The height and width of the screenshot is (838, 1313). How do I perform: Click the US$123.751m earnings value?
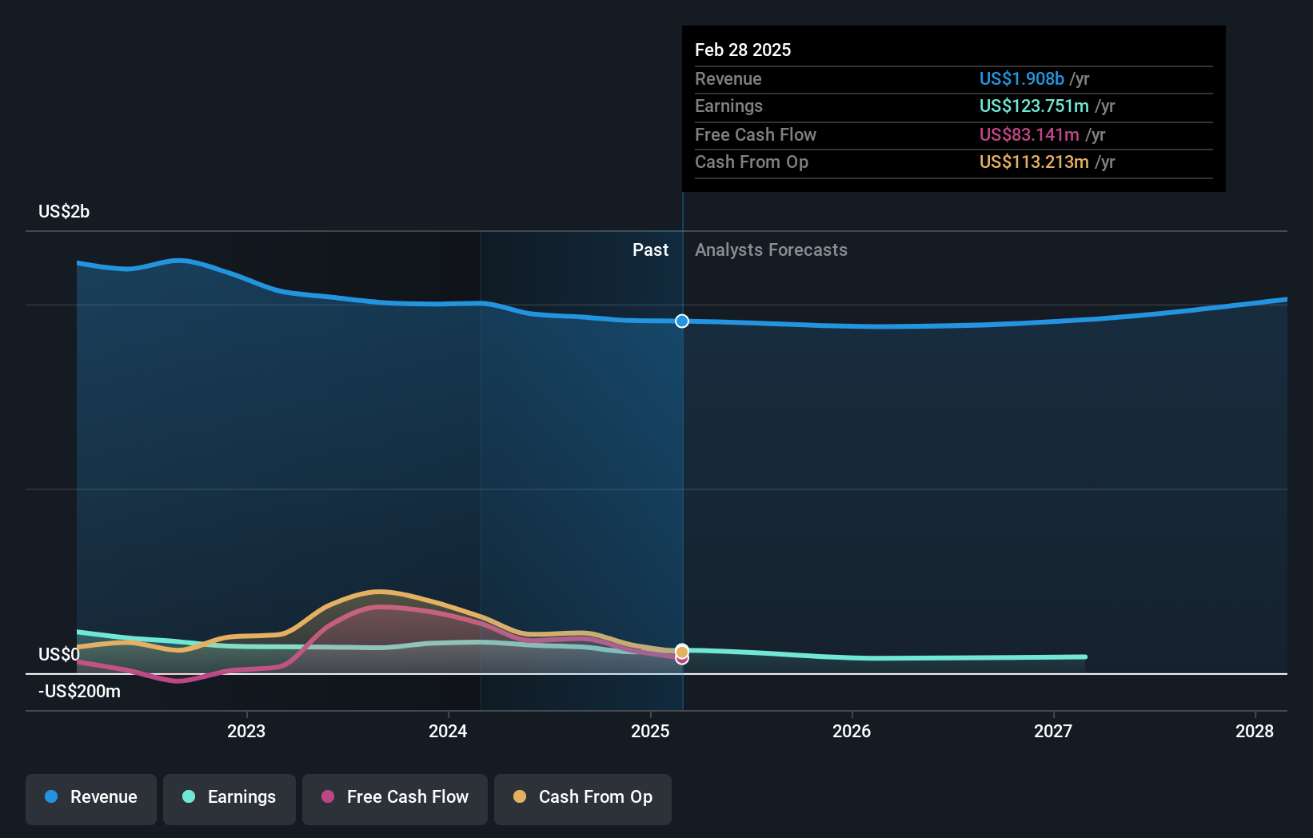pyautogui.click(x=1034, y=106)
